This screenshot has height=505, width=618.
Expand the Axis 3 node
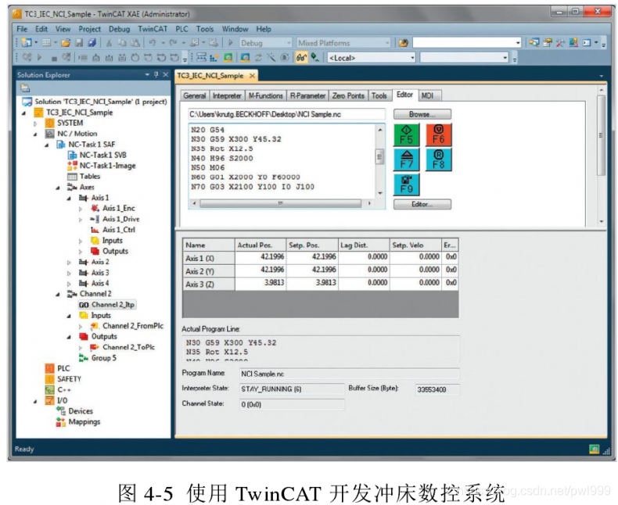(69, 273)
